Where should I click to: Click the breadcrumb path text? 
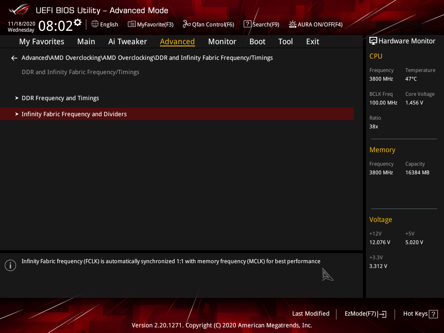147,58
